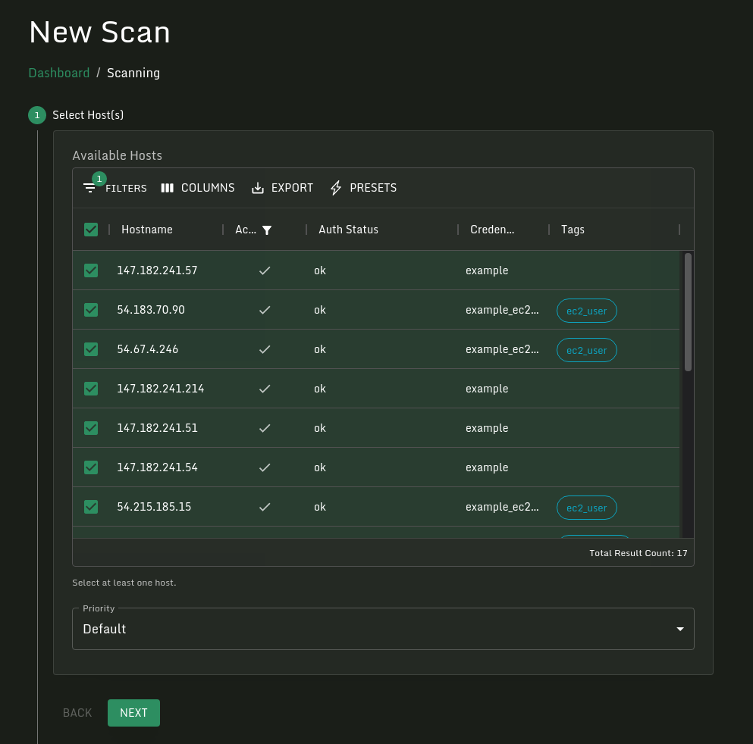Click hostname 147.182.241.51

tap(157, 428)
